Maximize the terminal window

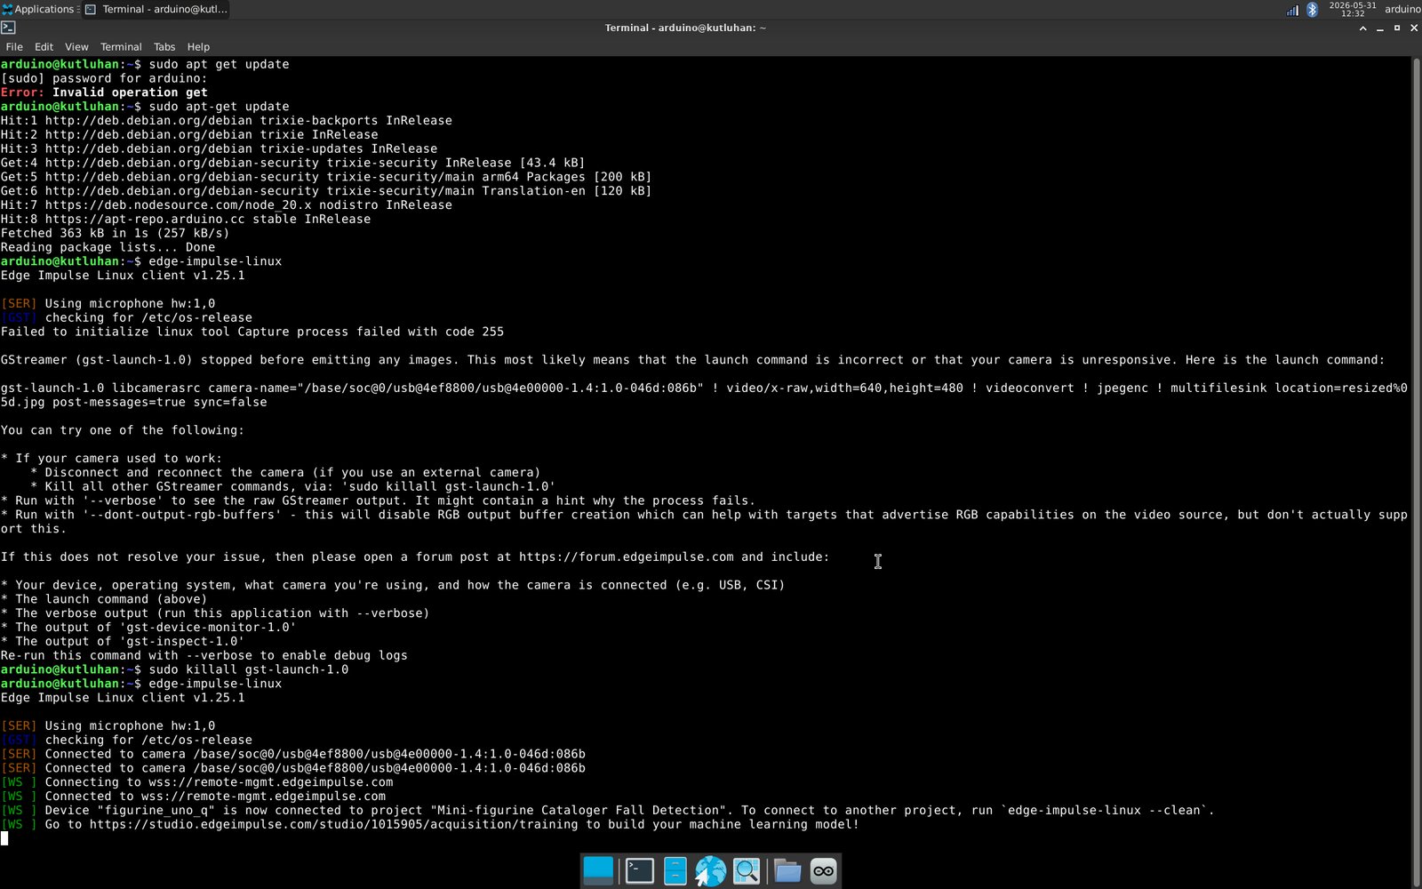(x=1397, y=28)
